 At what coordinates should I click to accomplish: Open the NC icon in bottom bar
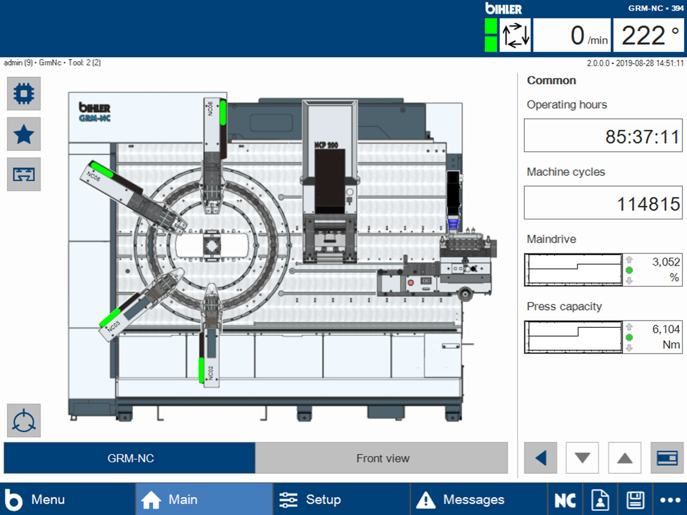566,500
